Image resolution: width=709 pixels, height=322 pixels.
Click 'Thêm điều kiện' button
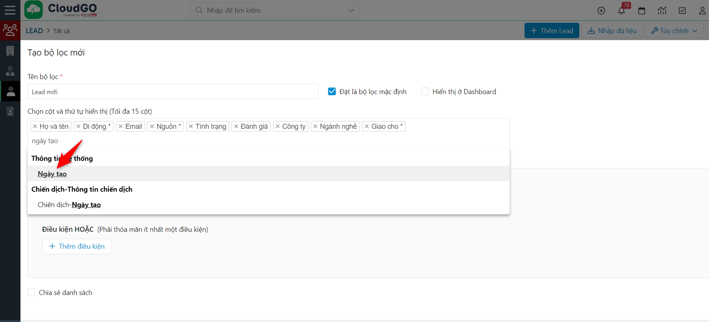(x=77, y=246)
